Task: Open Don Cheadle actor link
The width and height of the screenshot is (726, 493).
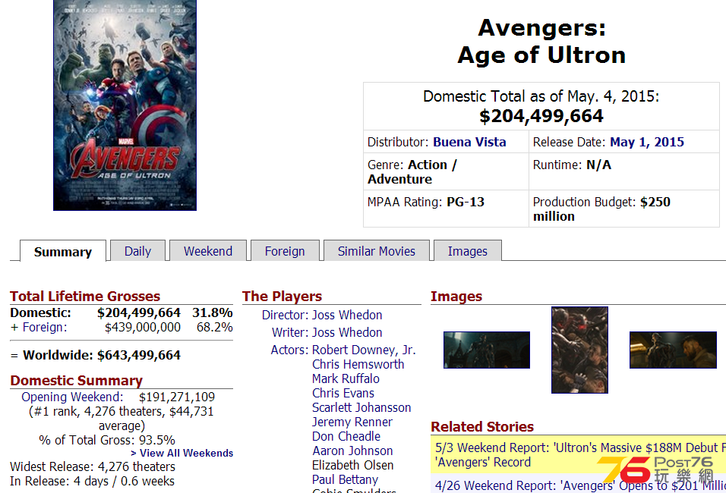Action: click(x=346, y=436)
